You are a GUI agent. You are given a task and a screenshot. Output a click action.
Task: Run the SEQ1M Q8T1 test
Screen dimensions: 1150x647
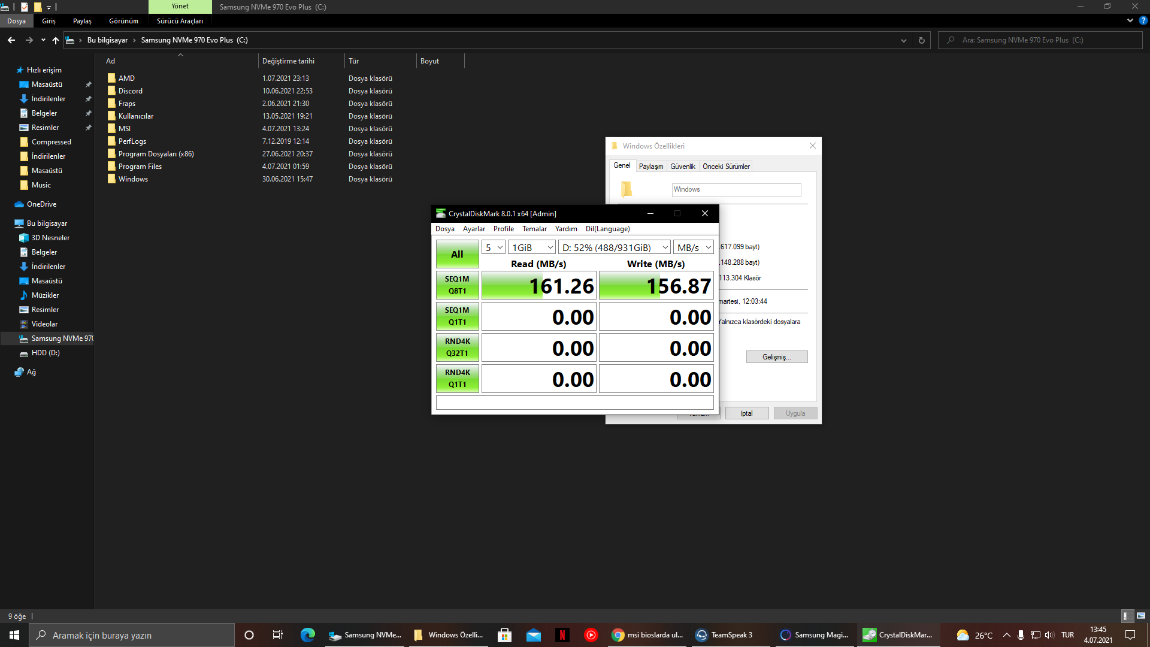pos(457,285)
